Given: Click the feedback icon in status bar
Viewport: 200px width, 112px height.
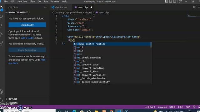Looking at the screenshot, I should [x=194, y=107].
